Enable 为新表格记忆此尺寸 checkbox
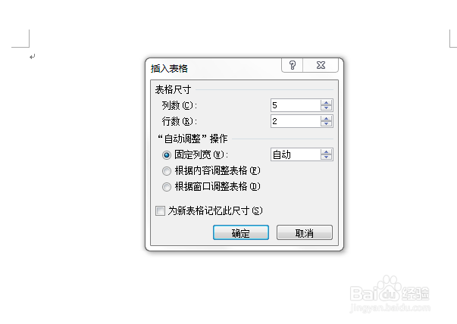Image resolution: width=457 pixels, height=324 pixels. point(161,210)
